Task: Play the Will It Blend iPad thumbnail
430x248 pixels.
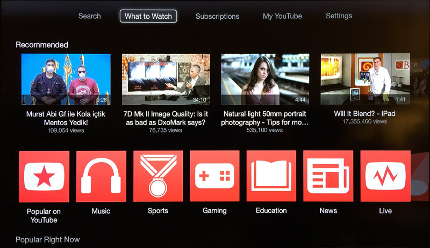Action: coord(365,79)
